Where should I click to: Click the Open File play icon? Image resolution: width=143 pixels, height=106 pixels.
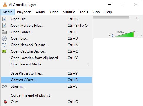(4, 19)
